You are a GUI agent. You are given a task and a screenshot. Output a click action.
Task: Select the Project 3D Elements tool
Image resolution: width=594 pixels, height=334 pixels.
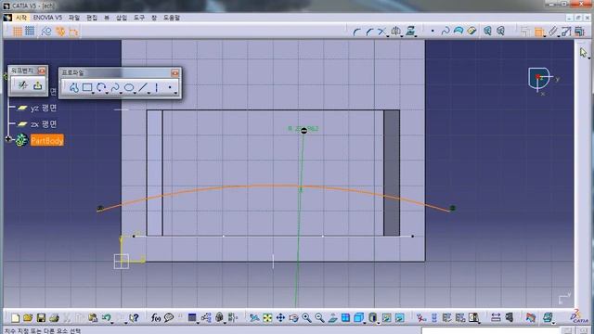click(x=410, y=31)
